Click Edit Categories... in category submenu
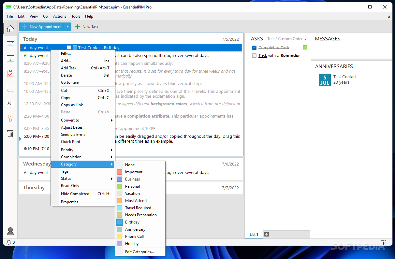 (x=140, y=252)
